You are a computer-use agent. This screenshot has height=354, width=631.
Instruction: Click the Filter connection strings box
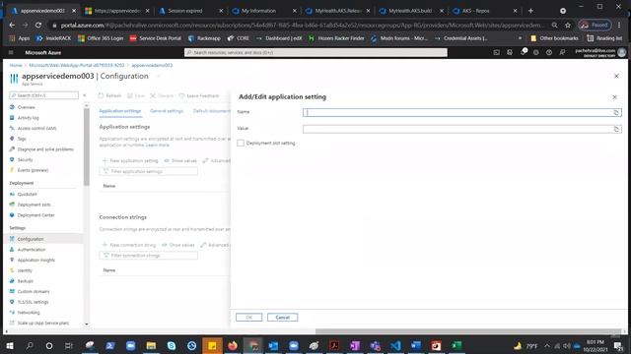click(149, 256)
